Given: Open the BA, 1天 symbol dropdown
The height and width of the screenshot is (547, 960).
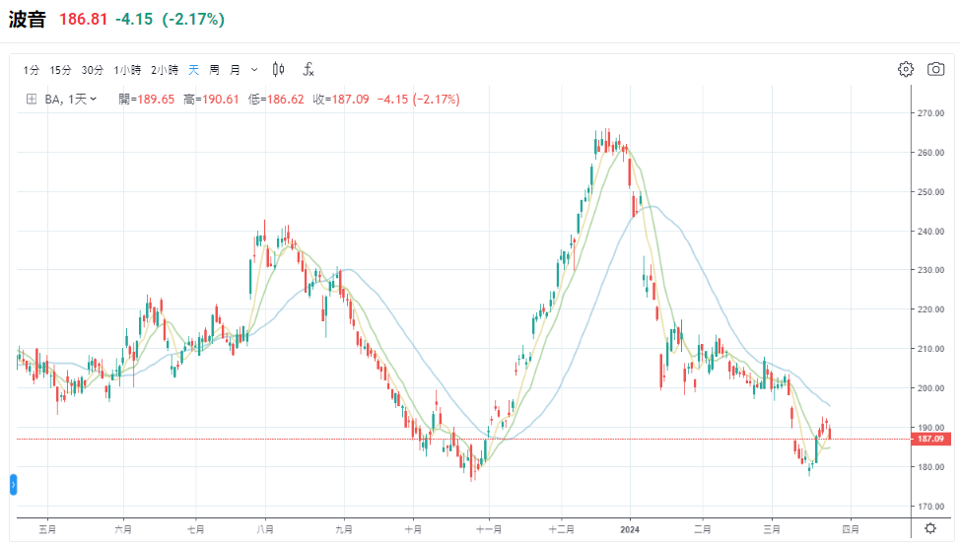Looking at the screenshot, I should (70, 100).
